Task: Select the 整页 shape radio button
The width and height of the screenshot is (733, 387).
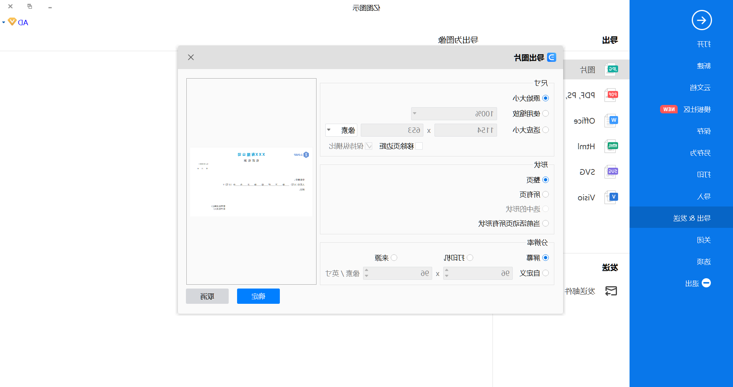Action: point(546,180)
